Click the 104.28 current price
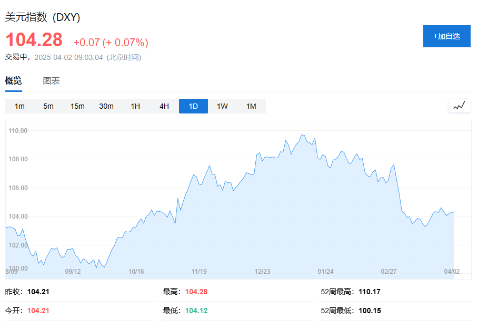 coord(34,40)
